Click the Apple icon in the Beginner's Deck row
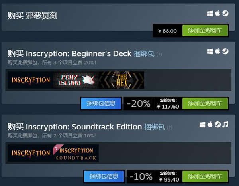 click(x=217, y=51)
